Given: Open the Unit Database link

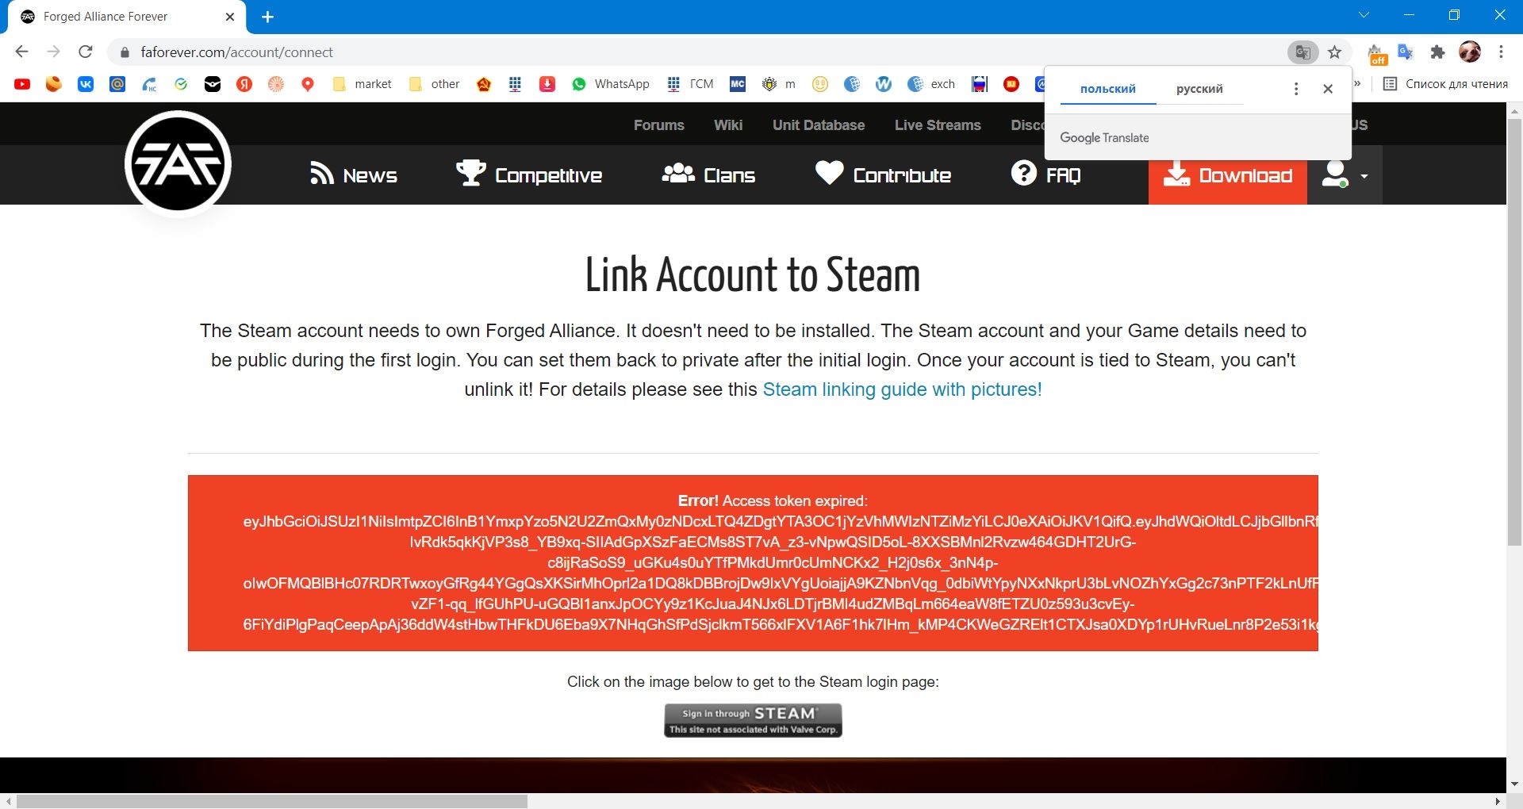Looking at the screenshot, I should pos(819,125).
